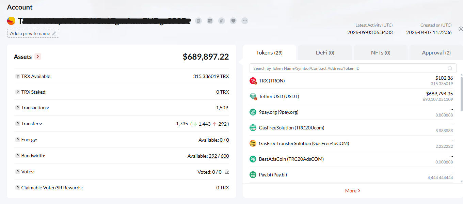Click the Pay.bi token logo
Viewport: 463px width, 204px height.
point(253,175)
